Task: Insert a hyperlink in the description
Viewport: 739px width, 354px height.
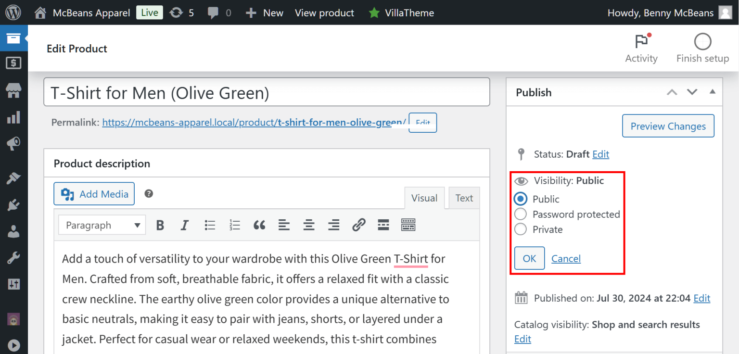Action: [358, 225]
